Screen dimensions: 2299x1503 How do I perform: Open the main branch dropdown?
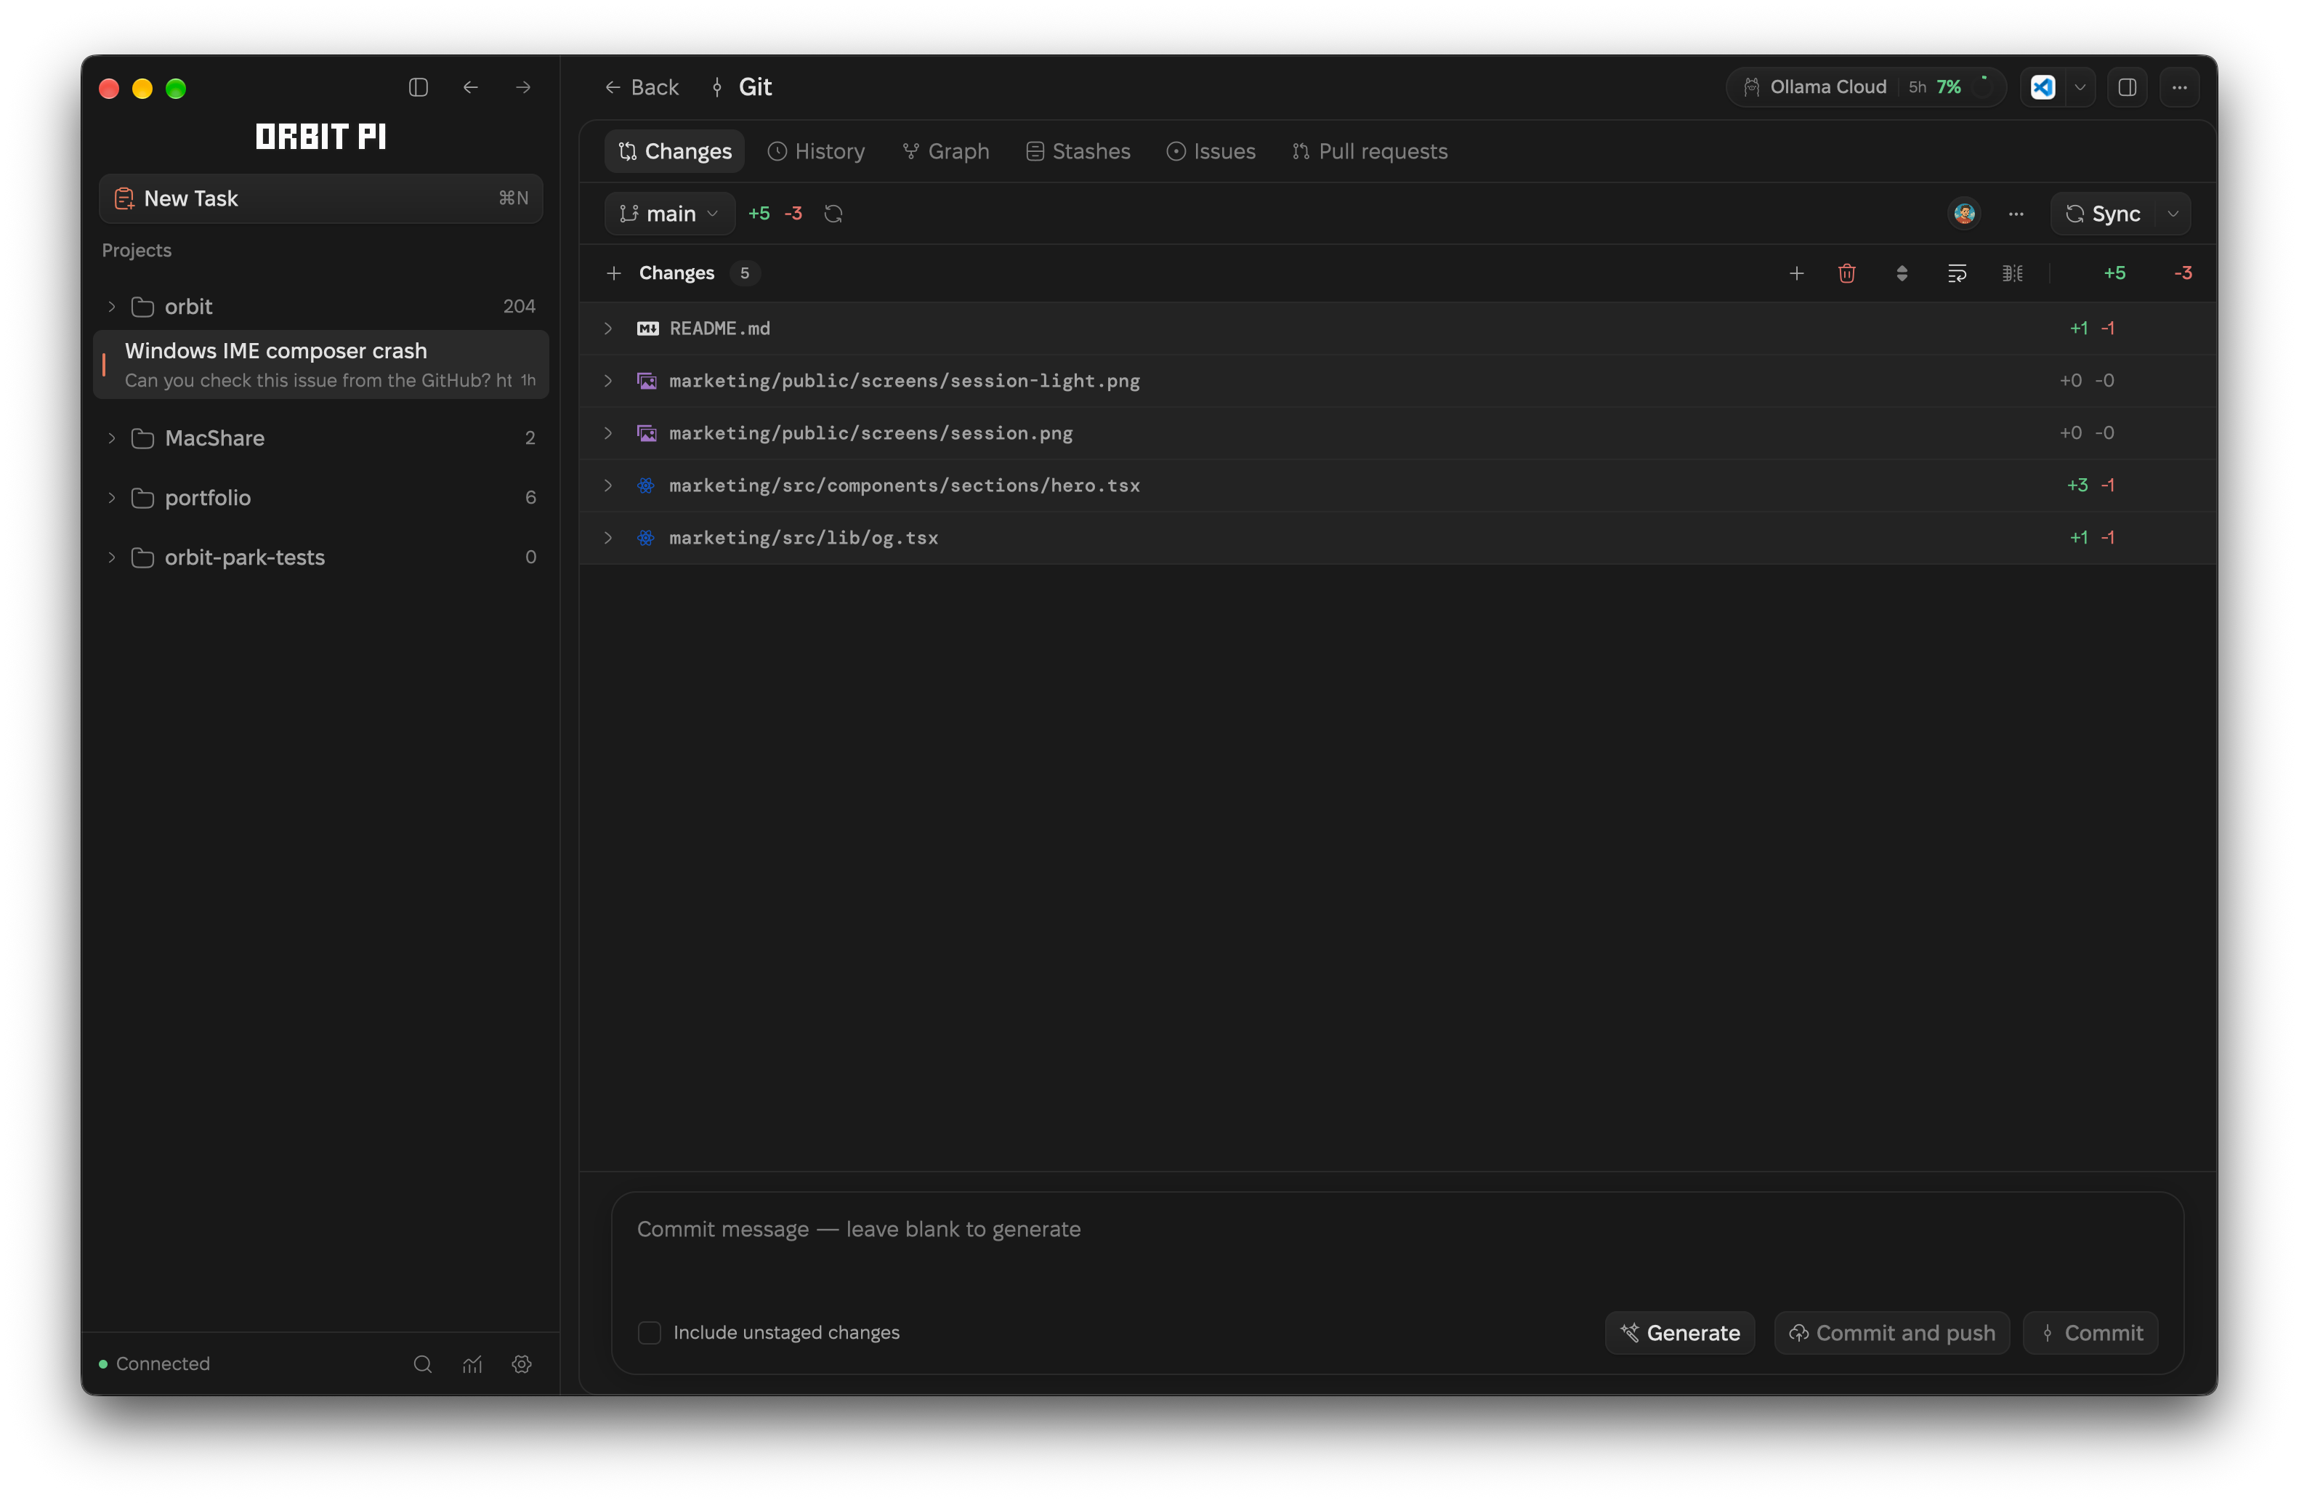[x=671, y=214]
